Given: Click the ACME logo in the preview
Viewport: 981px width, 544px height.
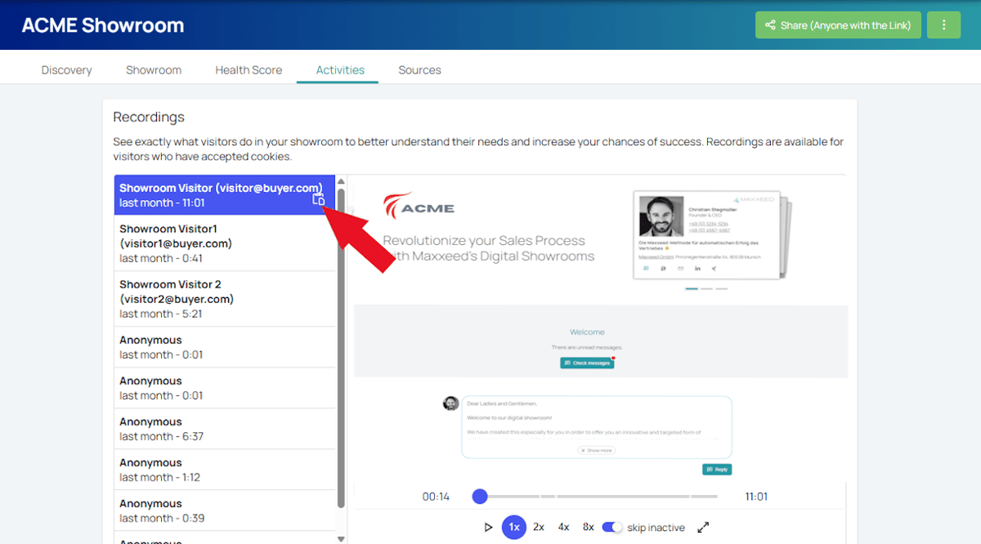Looking at the screenshot, I should 419,207.
